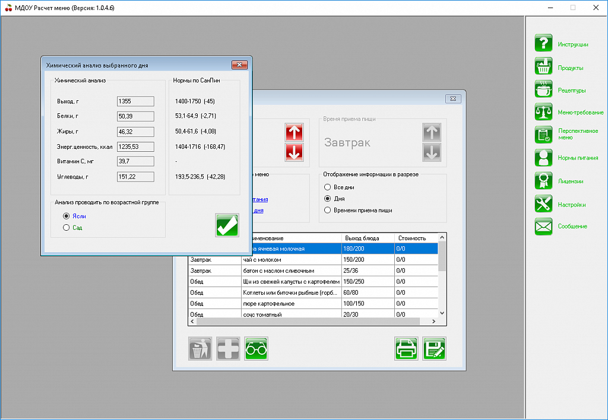The height and width of the screenshot is (420, 608).
Task: Open the Продукты basket icon
Action: pyautogui.click(x=544, y=67)
